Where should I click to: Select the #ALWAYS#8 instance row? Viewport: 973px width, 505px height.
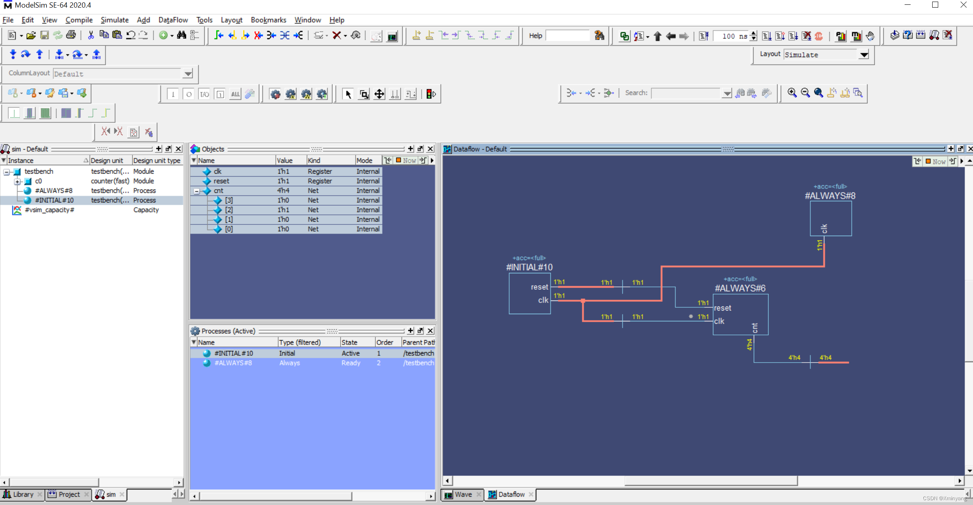point(92,190)
